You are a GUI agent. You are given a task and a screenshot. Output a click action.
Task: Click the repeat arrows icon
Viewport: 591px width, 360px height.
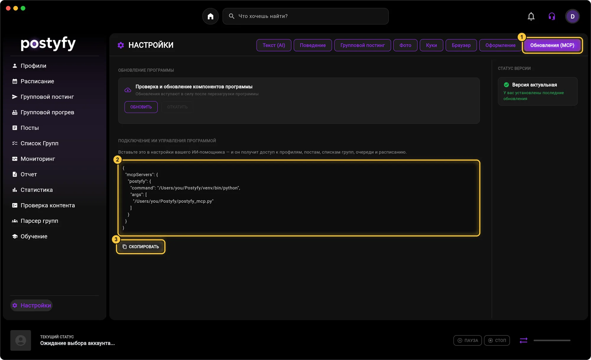click(523, 341)
